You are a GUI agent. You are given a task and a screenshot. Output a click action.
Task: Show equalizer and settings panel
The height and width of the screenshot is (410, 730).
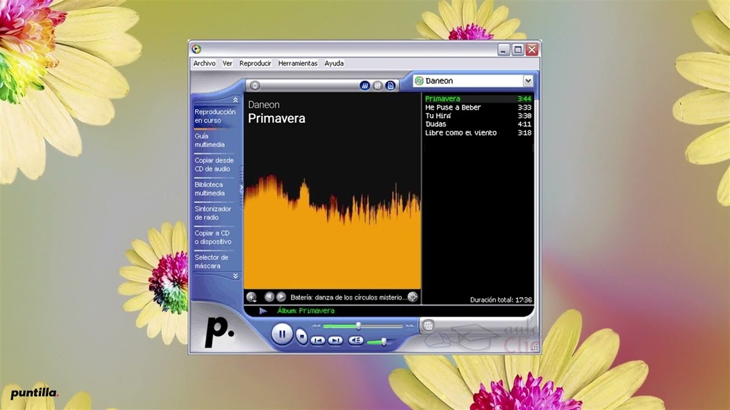378,85
